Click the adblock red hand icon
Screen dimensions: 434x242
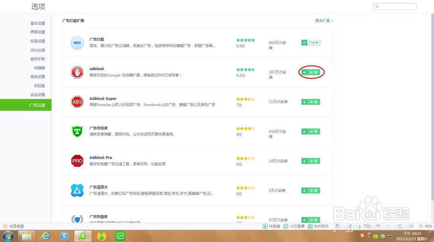(77, 72)
